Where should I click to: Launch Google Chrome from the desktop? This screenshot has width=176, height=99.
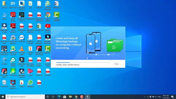(48, 16)
